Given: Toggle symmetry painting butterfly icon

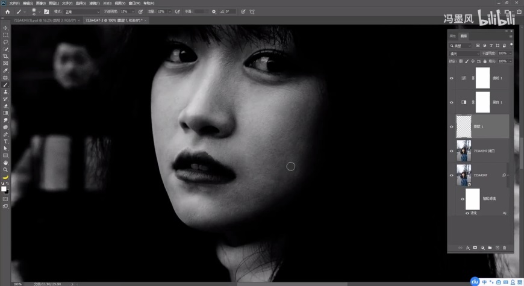Looking at the screenshot, I should pyautogui.click(x=252, y=11).
